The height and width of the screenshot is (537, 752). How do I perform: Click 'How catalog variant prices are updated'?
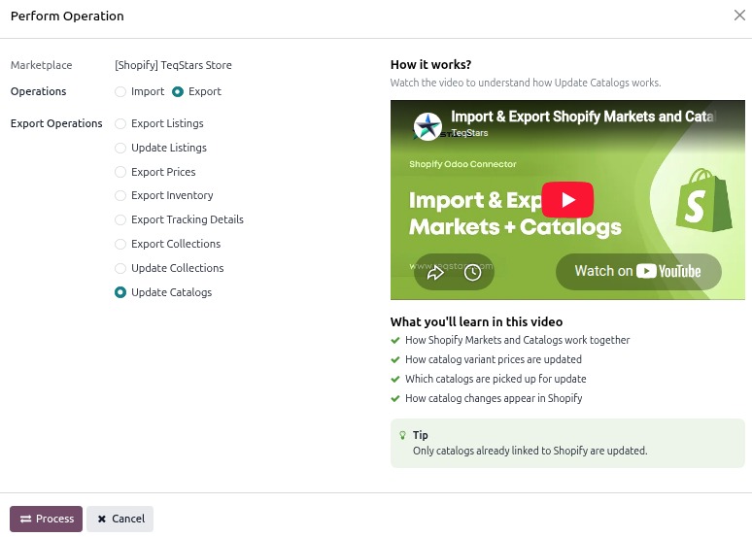pyautogui.click(x=493, y=359)
